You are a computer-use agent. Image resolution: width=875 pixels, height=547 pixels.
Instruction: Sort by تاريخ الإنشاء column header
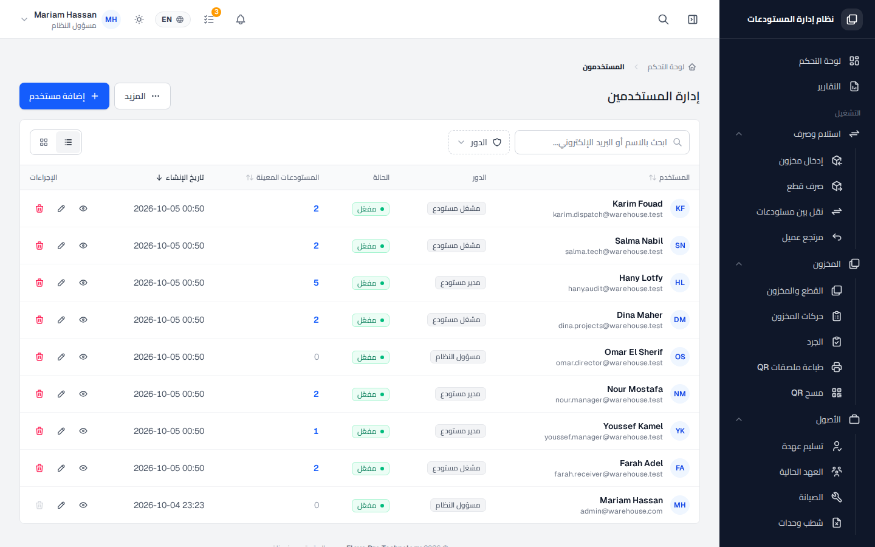(x=180, y=177)
